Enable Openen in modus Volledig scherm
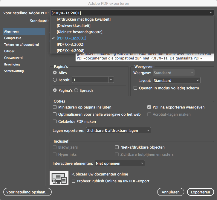Screen dimensions: 217x200 coord(135,88)
